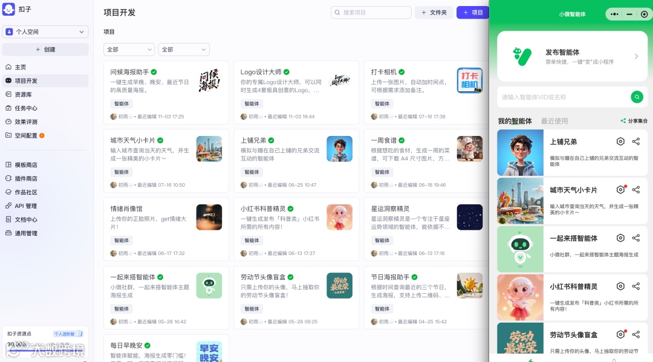Click the 智能体 tag on 情绪肖像馆 card

coord(122,241)
